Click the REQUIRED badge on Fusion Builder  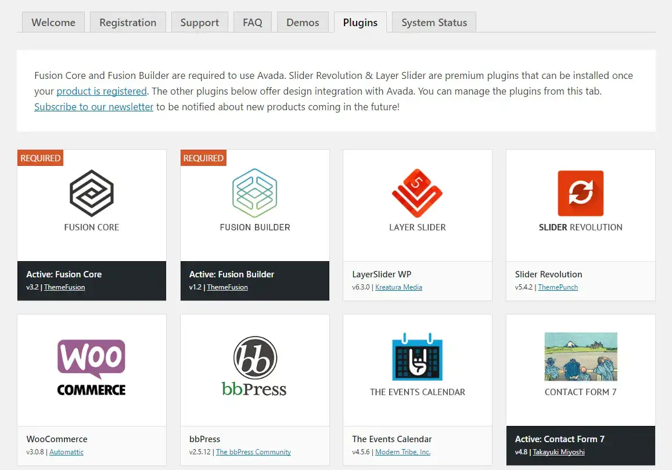[x=203, y=158]
